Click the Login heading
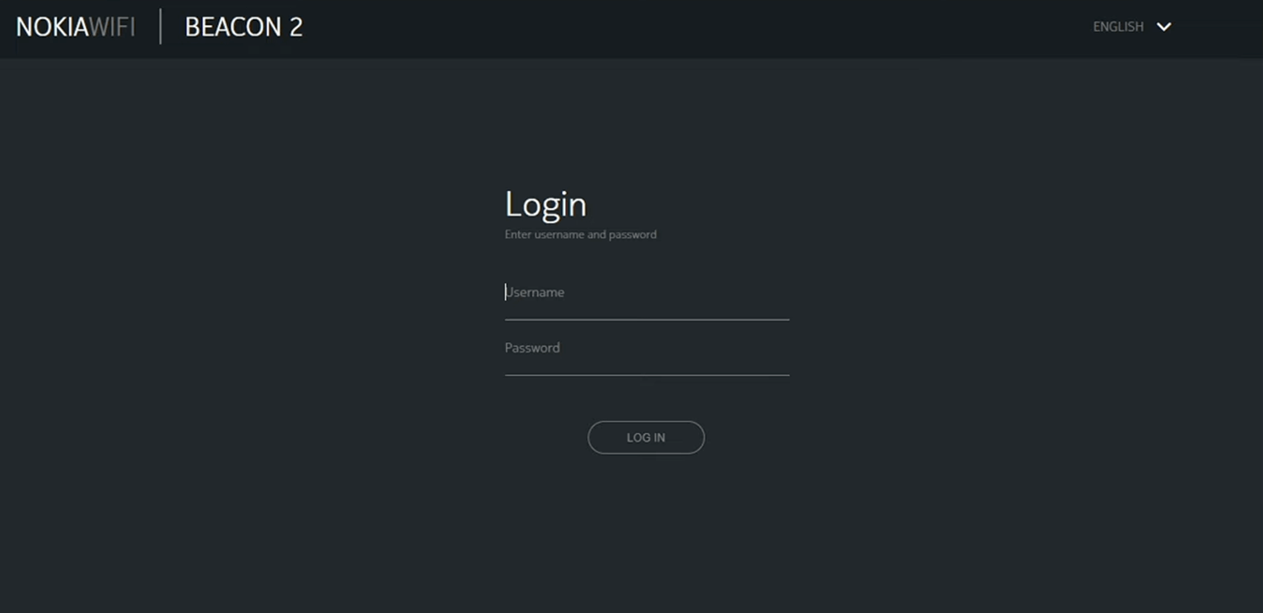The height and width of the screenshot is (613, 1263). 546,205
